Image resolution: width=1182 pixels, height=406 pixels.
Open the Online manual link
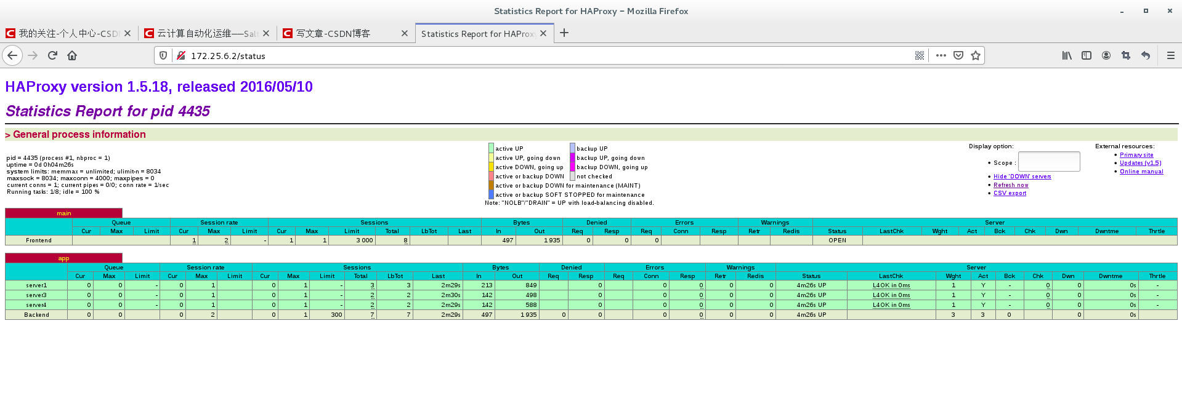1141,172
